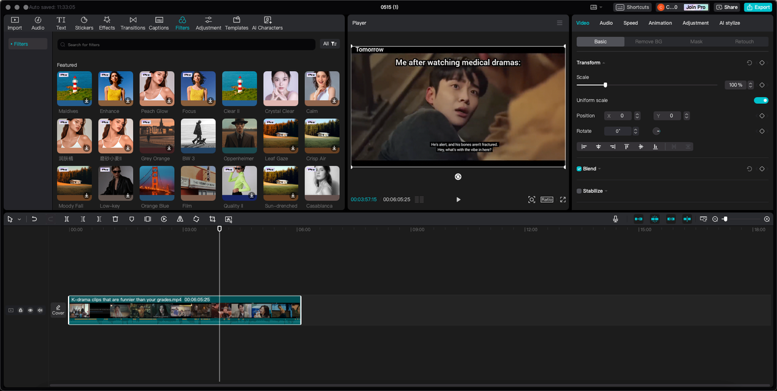This screenshot has height=391, width=777.
Task: Select the Remove BG sub-tab
Action: [x=648, y=41]
